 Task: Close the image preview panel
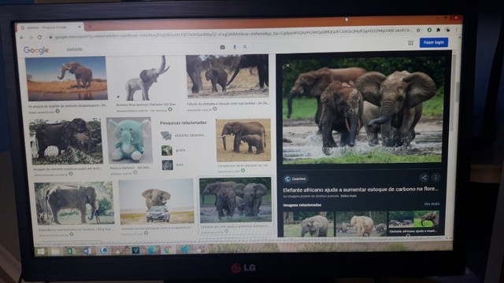click(x=287, y=65)
